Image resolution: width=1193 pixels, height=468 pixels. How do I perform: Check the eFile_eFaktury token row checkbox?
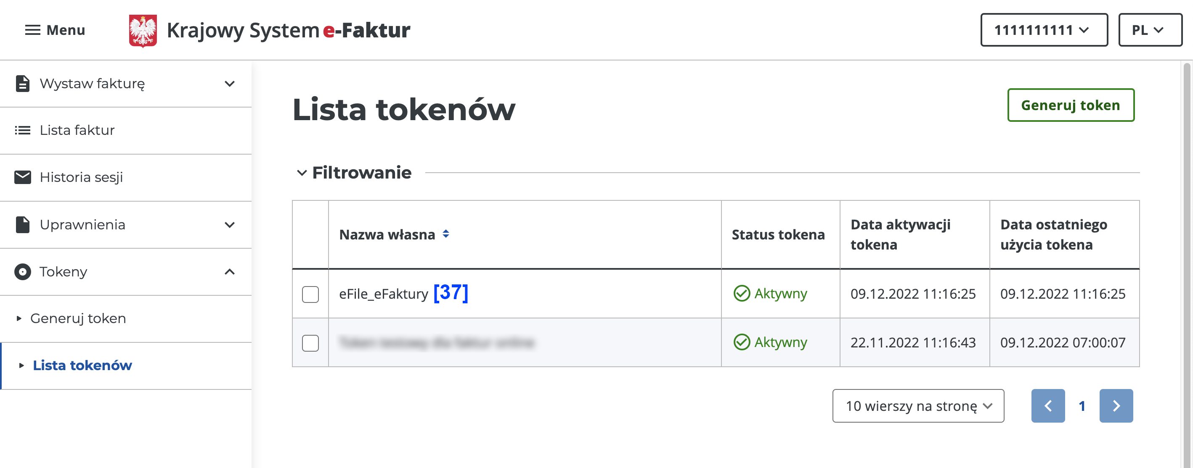pos(310,294)
